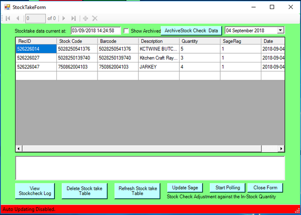Open the View Stockcheck Log button
This screenshot has width=301, height=215.
[x=35, y=191]
